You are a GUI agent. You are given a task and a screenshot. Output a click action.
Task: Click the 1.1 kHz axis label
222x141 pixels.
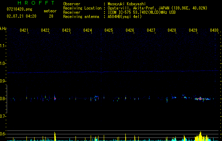tap(3, 46)
